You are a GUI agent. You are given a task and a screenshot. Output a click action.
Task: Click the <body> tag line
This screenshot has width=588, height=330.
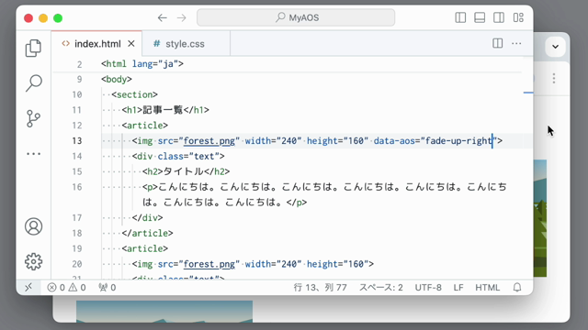[x=117, y=80]
